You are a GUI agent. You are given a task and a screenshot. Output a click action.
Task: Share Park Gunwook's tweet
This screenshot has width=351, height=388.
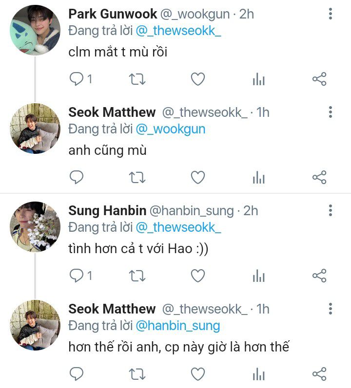(x=319, y=79)
